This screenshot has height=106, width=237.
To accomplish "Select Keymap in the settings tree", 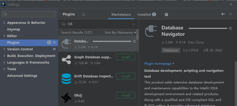I will 13,29.
